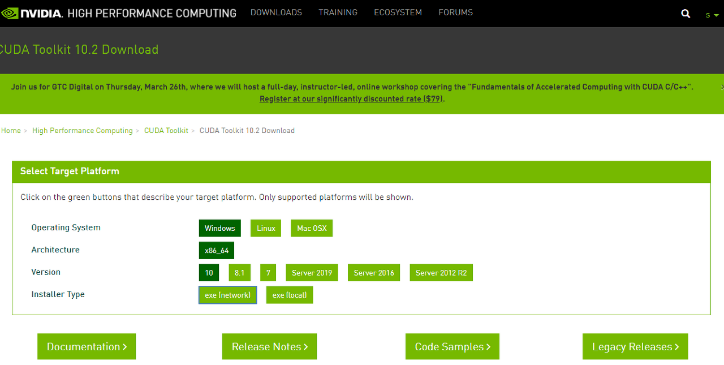Open the user account dropdown
The width and height of the screenshot is (724, 365).
click(712, 15)
